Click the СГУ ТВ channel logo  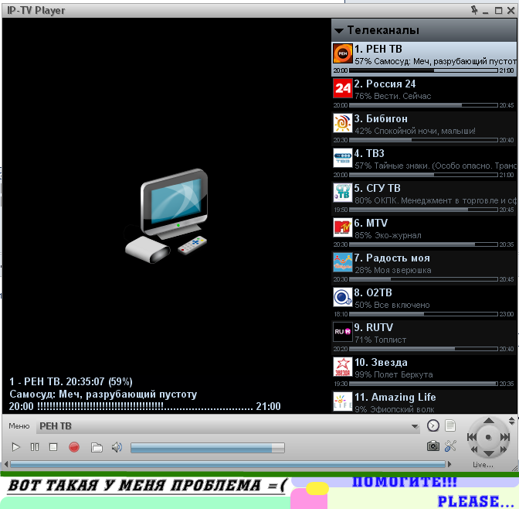coord(343,193)
